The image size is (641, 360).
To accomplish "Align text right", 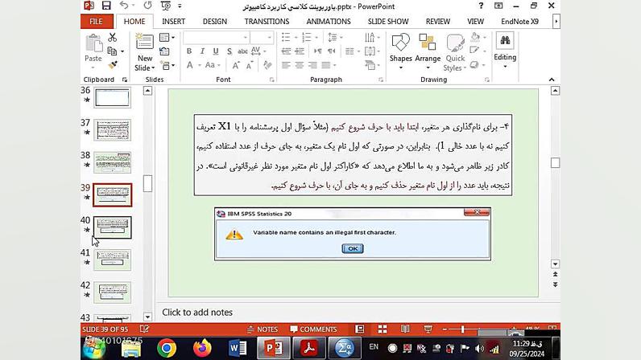I will [x=312, y=65].
